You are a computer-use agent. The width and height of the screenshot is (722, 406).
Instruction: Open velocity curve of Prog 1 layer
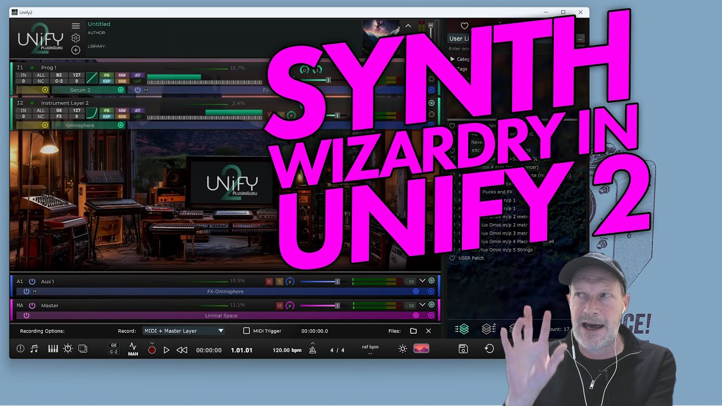[91, 78]
